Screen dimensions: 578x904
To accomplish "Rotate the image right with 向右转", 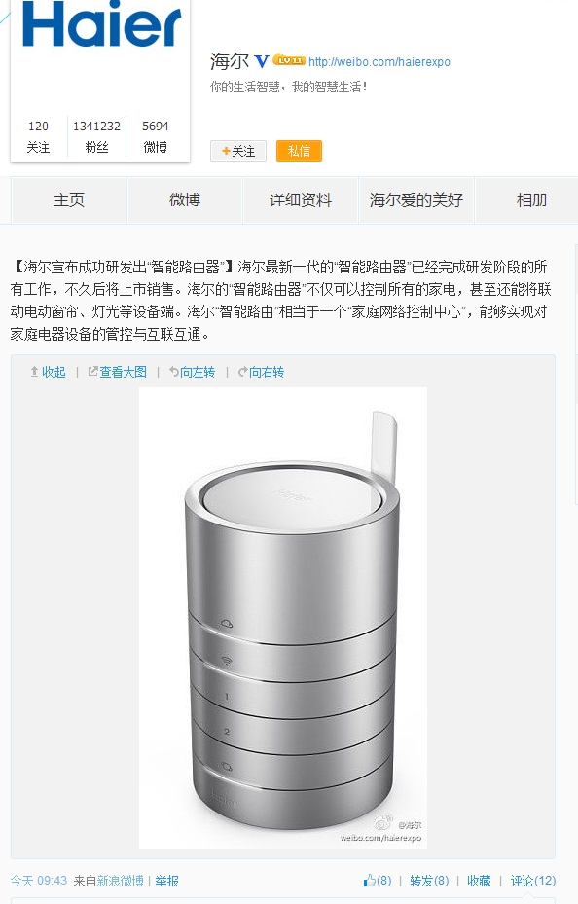I will (x=261, y=372).
